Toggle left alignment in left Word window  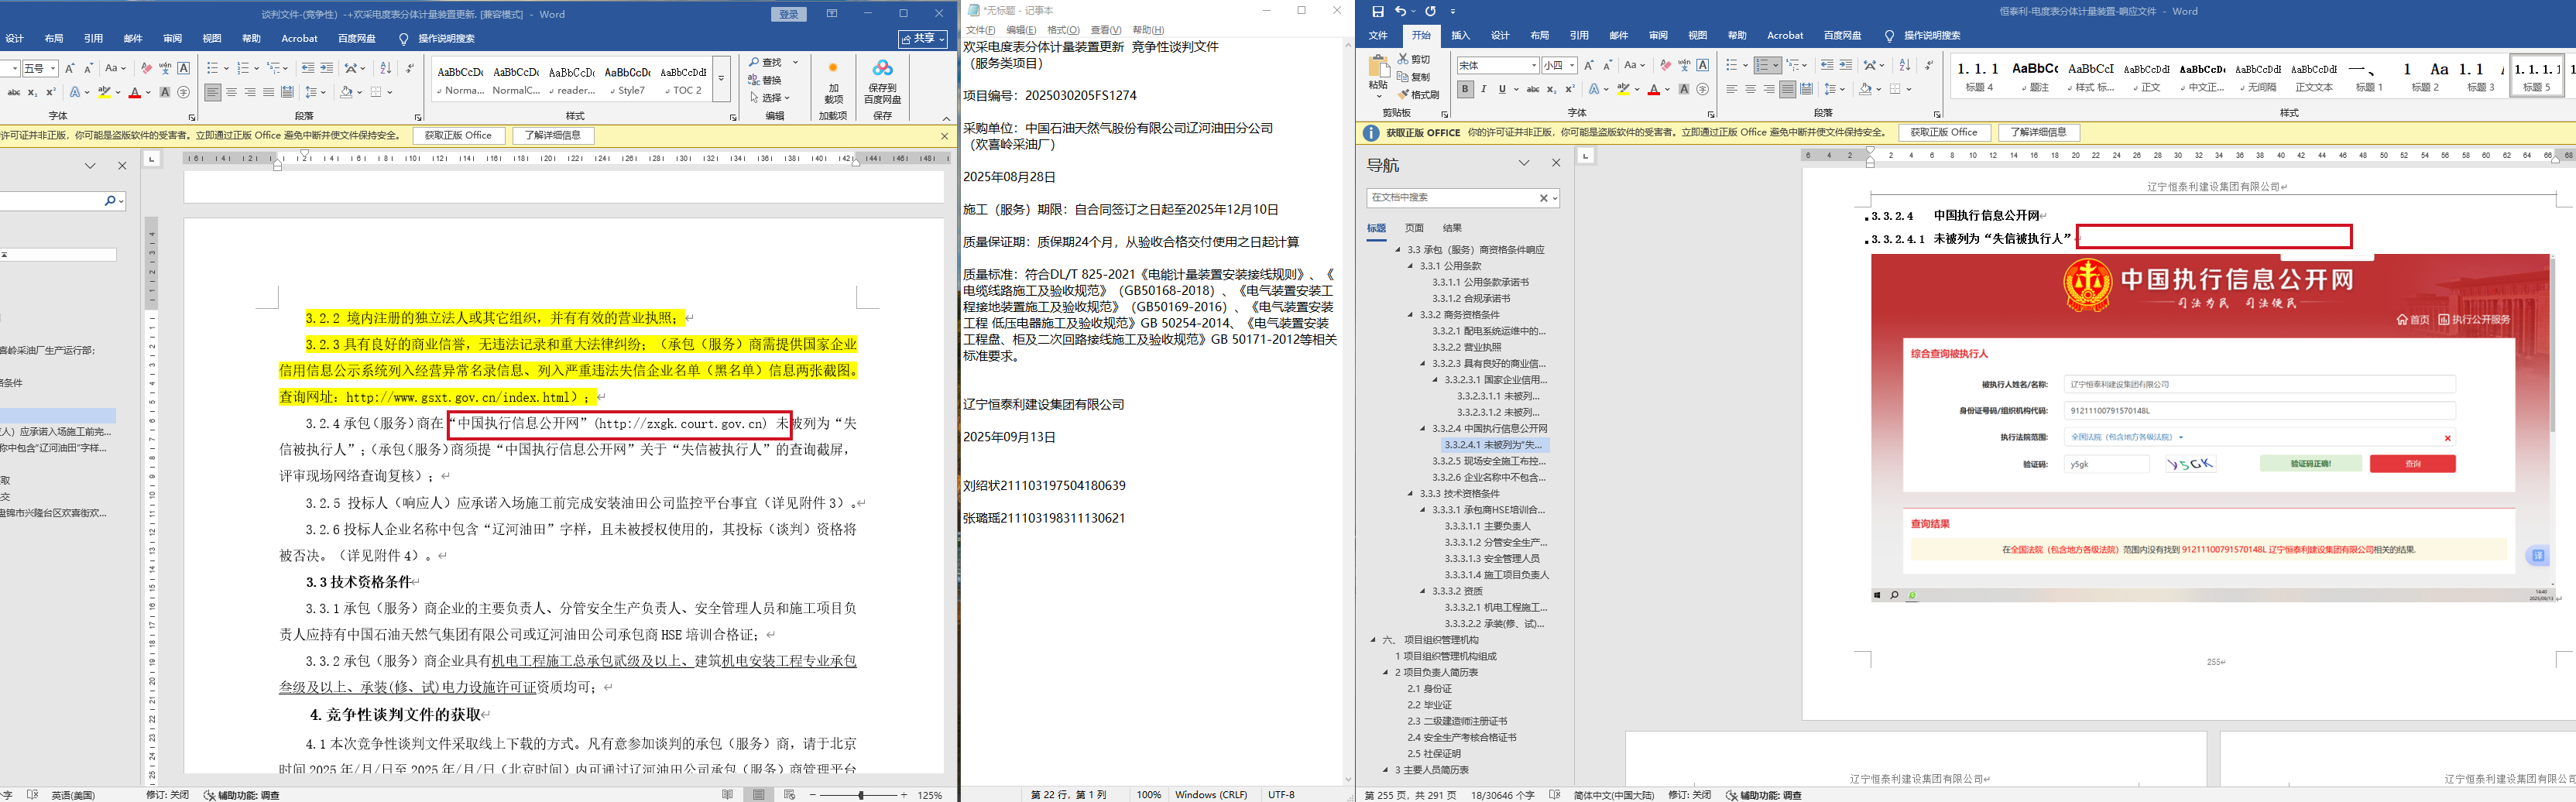pos(213,92)
